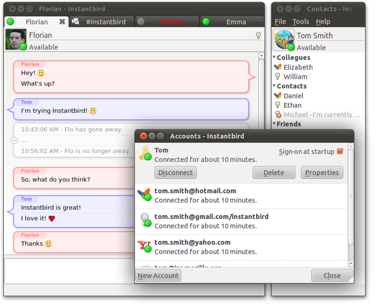
Task: Open Properties for the Tom account
Action: click(322, 172)
